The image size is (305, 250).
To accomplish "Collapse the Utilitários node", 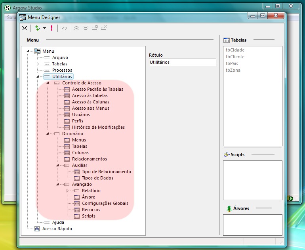I will pos(38,76).
